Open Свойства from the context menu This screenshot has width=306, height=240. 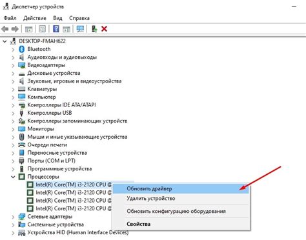click(x=181, y=224)
